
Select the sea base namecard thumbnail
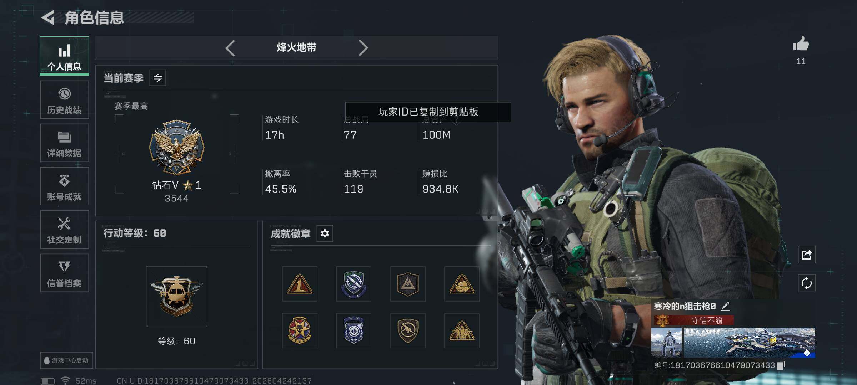tap(750, 343)
